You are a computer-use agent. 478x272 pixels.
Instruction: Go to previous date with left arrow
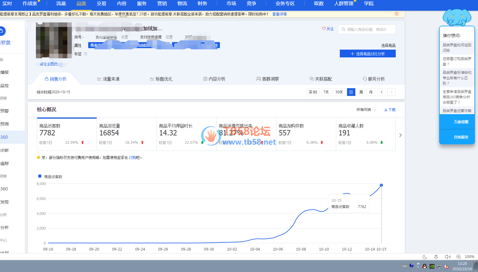point(381,92)
